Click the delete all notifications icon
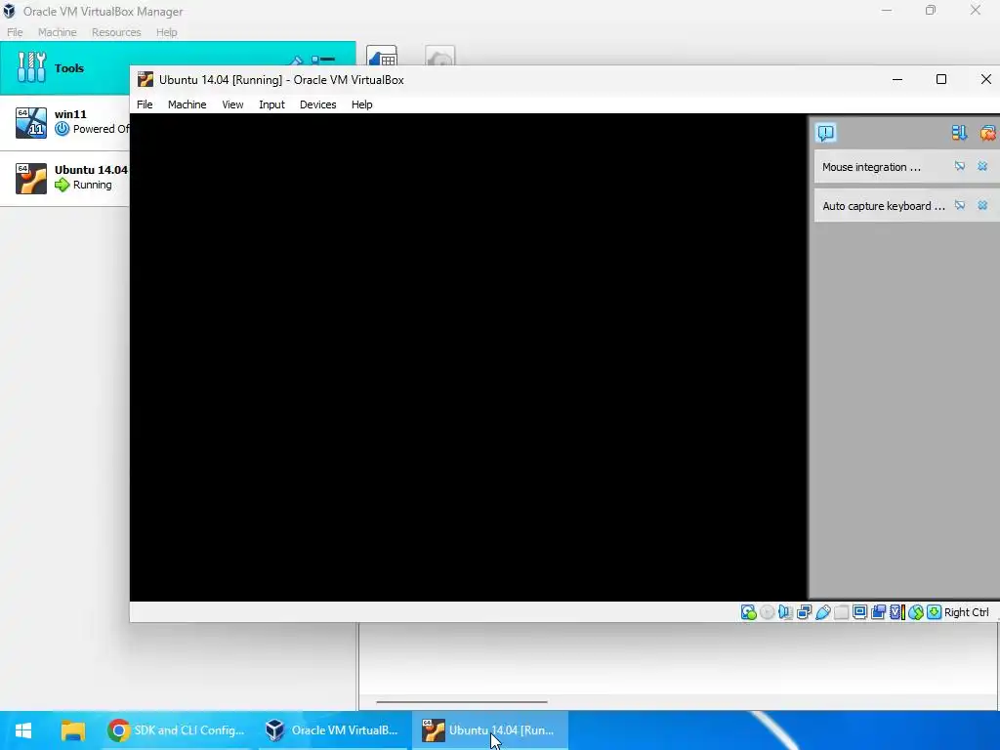This screenshot has width=1000, height=750. pos(988,133)
